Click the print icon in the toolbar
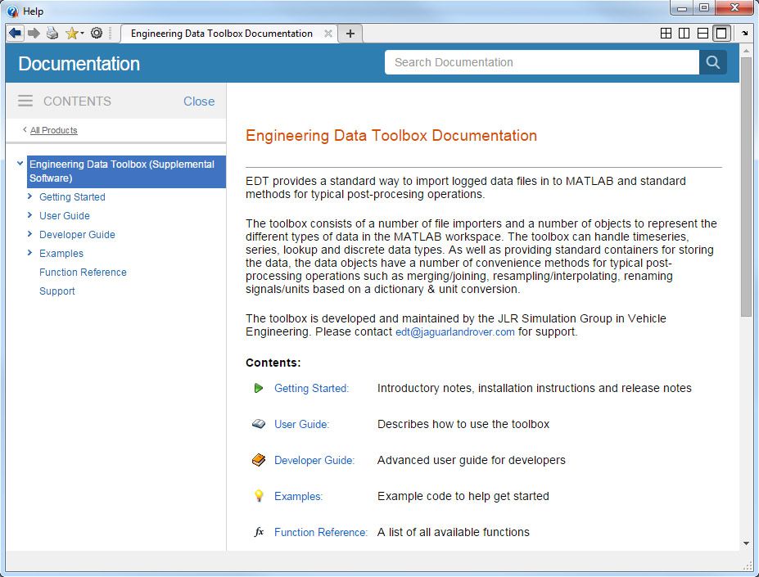Viewport: 759px width, 577px height. coord(51,33)
